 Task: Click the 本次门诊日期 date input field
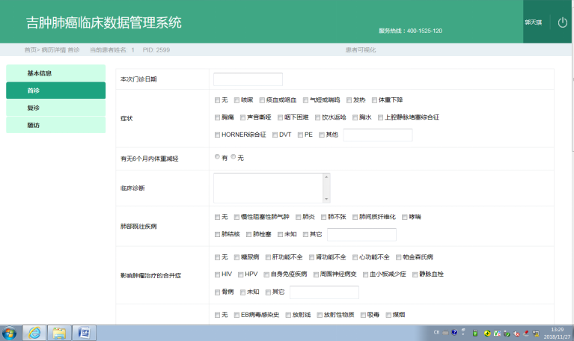tap(248, 79)
